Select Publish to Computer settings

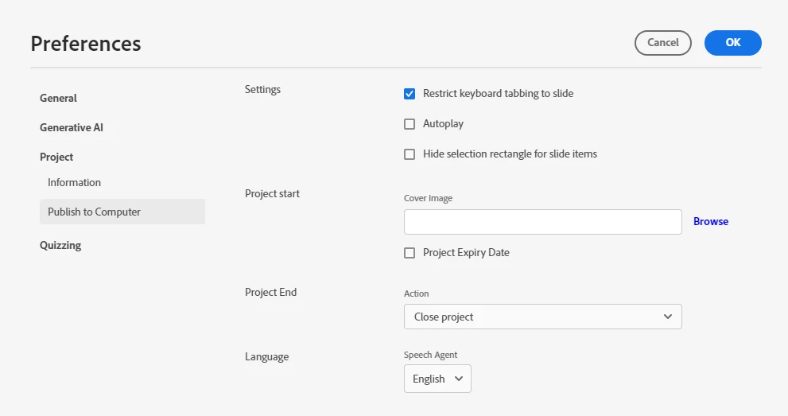[122, 212]
